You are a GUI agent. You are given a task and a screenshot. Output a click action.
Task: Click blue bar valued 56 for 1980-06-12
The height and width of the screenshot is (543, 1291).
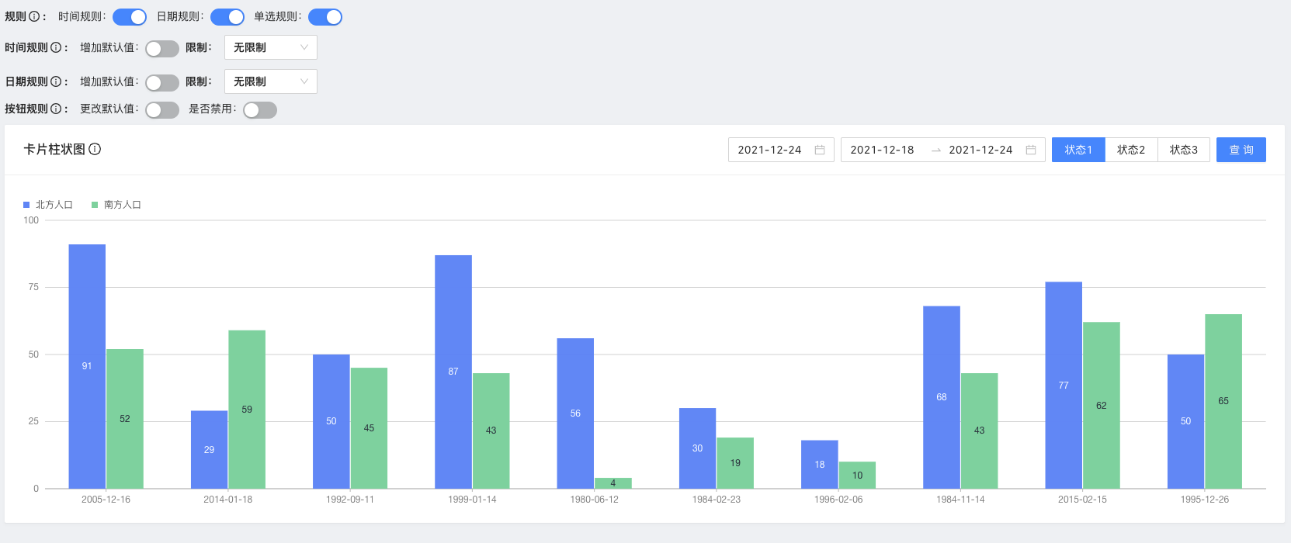pyautogui.click(x=575, y=413)
